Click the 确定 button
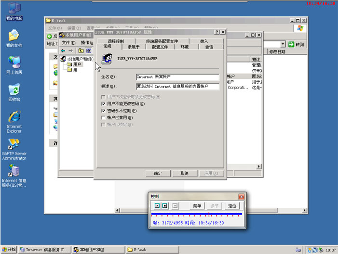This screenshot has height=256, width=338. [x=158, y=173]
